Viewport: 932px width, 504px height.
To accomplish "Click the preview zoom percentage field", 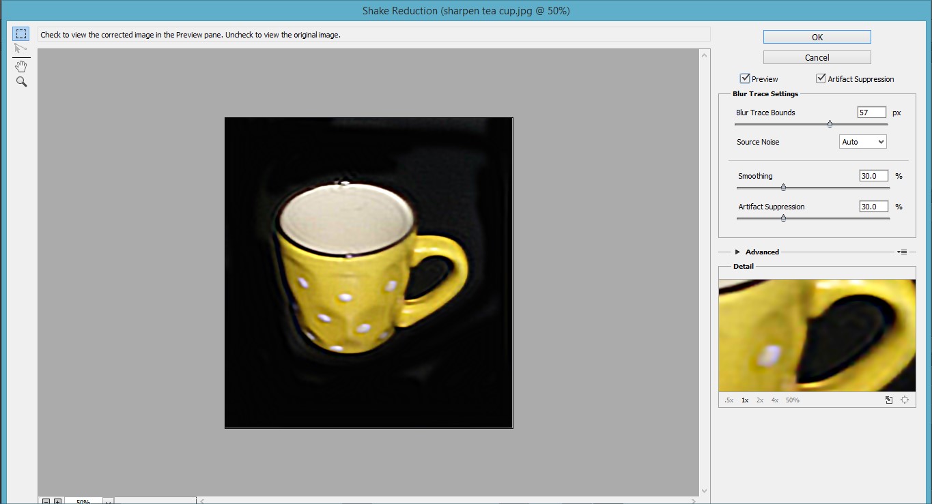I will coord(83,501).
